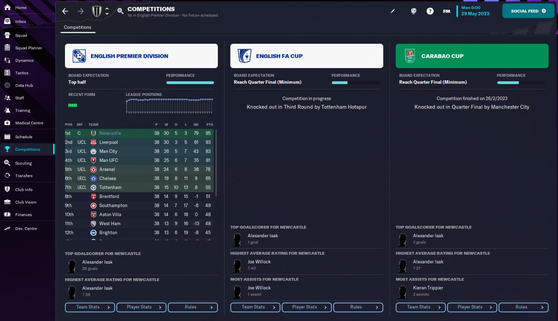Open the English Premier Division header
The image size is (558, 321).
141,56
